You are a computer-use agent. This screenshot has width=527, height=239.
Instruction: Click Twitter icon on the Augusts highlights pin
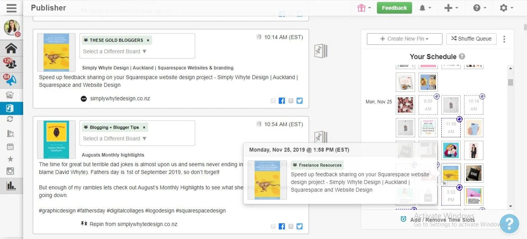tap(299, 226)
